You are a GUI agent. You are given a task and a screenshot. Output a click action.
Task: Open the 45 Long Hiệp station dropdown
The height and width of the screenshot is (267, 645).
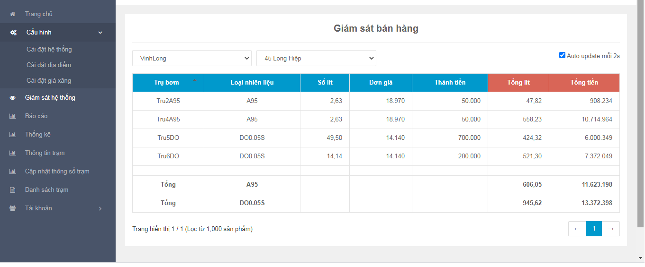coord(316,58)
